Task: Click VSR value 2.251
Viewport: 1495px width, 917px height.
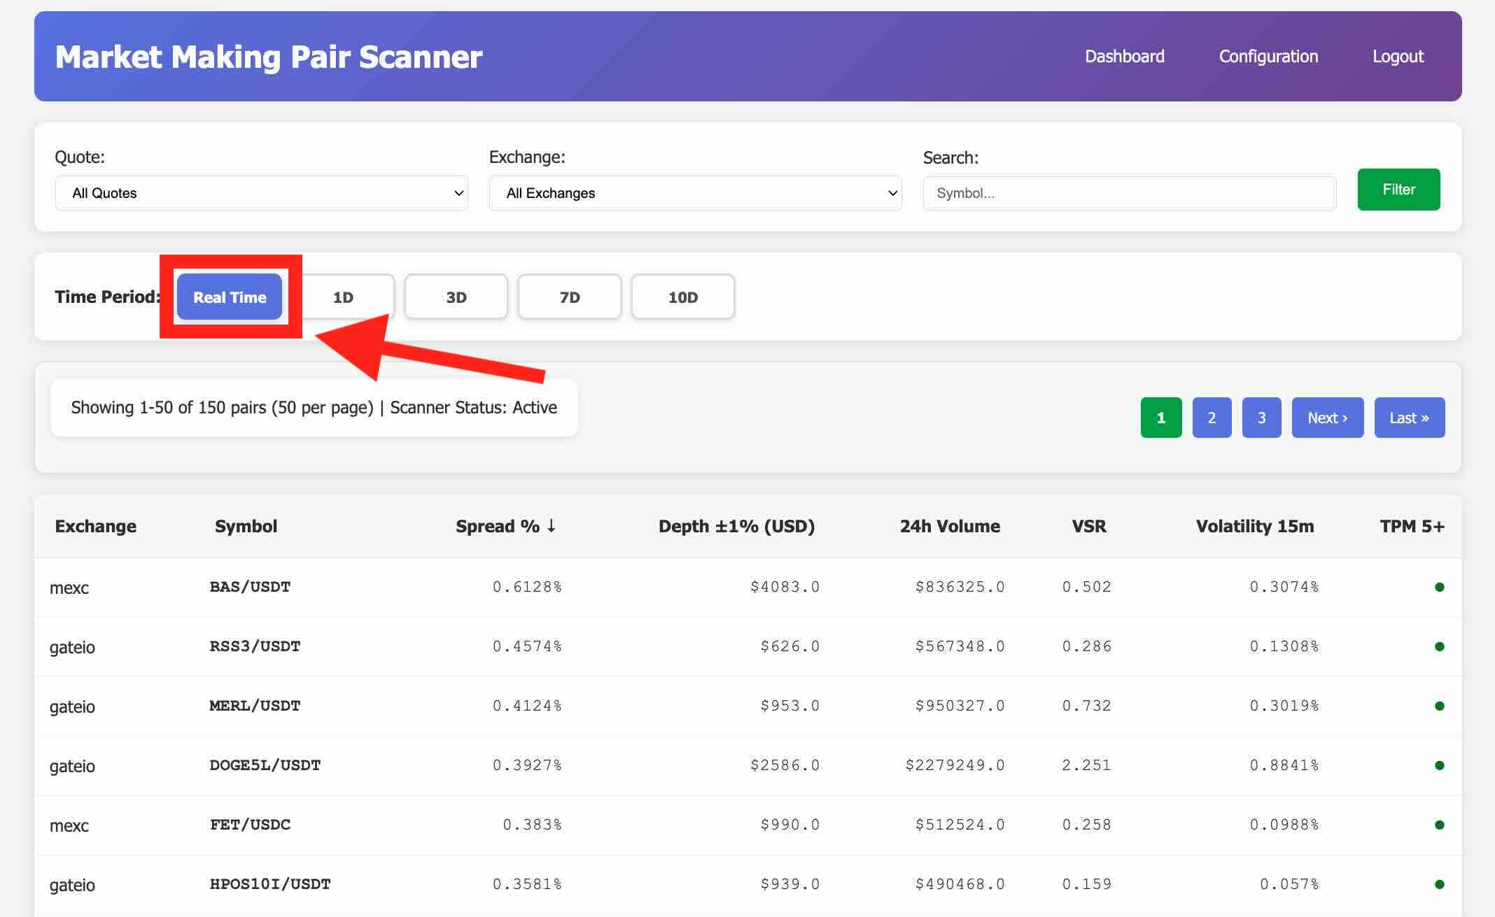Action: click(1086, 765)
